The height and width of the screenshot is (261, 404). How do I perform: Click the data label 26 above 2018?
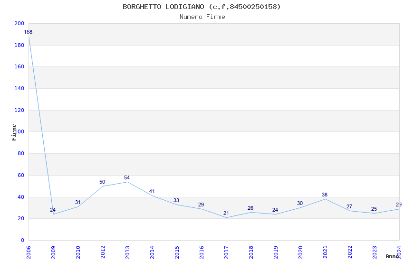click(250, 208)
